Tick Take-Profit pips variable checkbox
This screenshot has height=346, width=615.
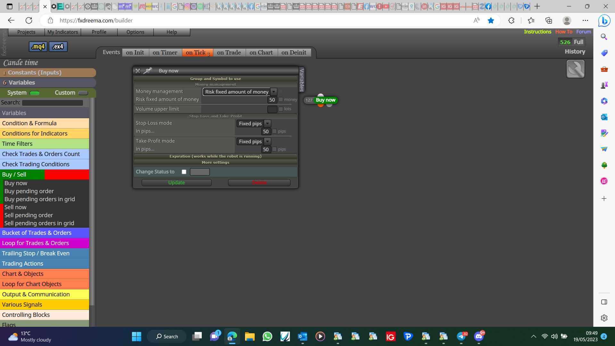pos(274,149)
